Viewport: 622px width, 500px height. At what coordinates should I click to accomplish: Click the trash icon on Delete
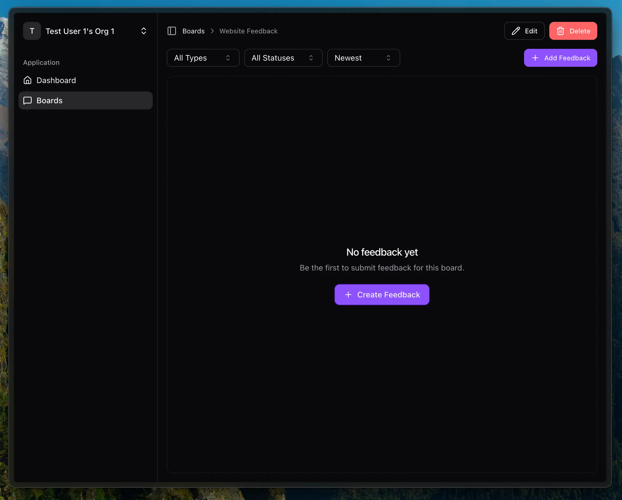click(x=560, y=31)
